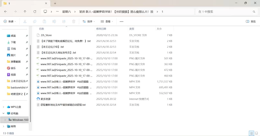
Task: Click the search box labeled 在 1 中搜索
Action: (x=224, y=11)
